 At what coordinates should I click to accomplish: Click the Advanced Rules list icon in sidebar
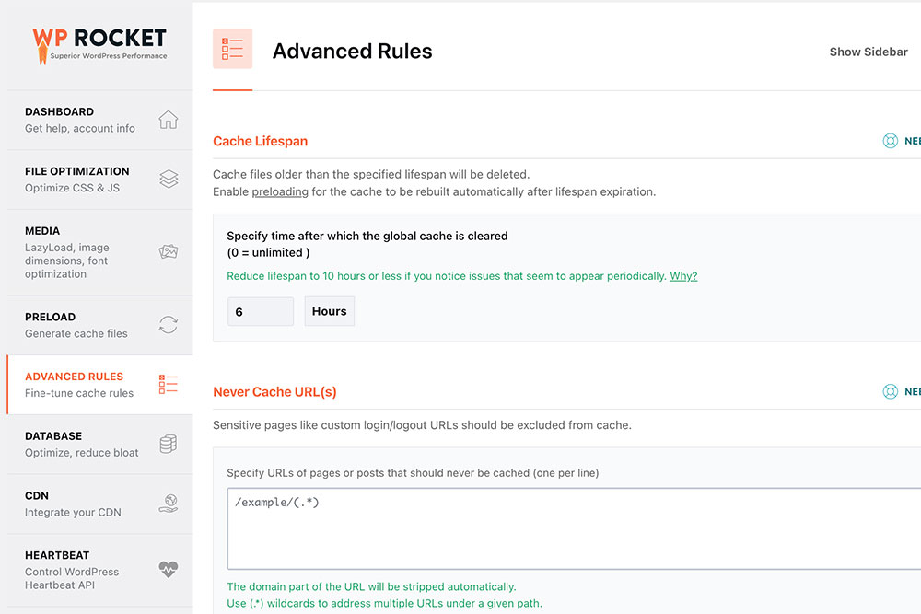[168, 384]
